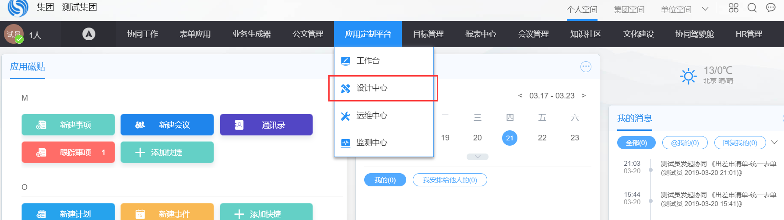Screen dimensions: 784x220
Task: Filter messages by @我的(0)
Action: (x=685, y=143)
